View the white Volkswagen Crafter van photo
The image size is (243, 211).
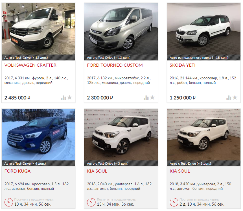pyautogui.click(x=38, y=29)
